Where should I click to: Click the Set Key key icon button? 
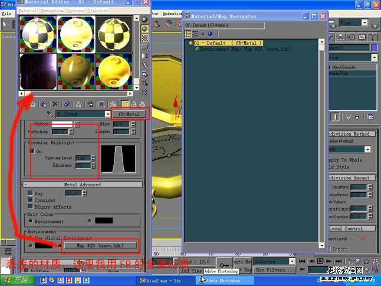pyautogui.click(x=224, y=265)
